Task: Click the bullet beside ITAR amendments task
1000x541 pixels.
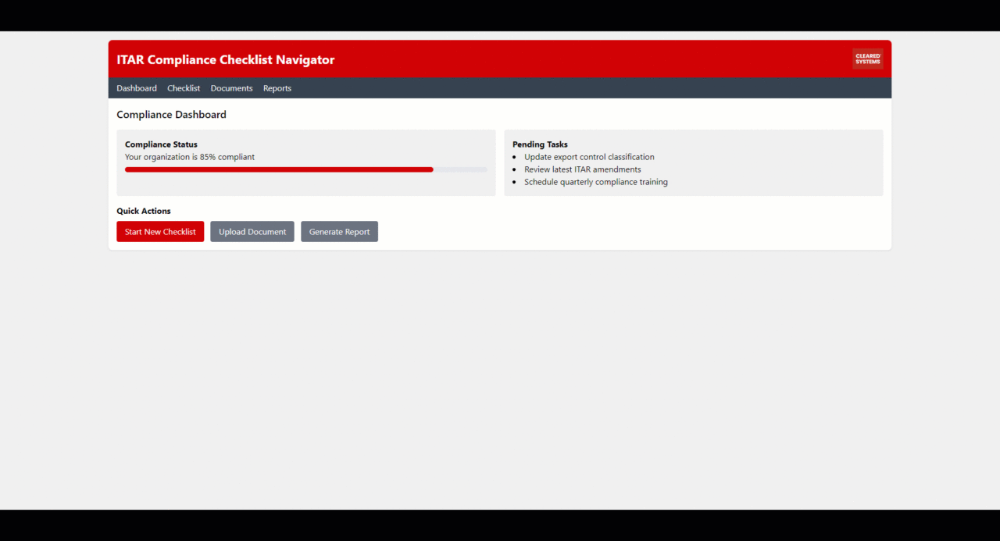Action: coord(515,170)
